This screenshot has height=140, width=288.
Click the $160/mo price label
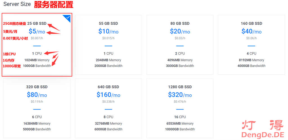pyautogui.click(x=108, y=95)
